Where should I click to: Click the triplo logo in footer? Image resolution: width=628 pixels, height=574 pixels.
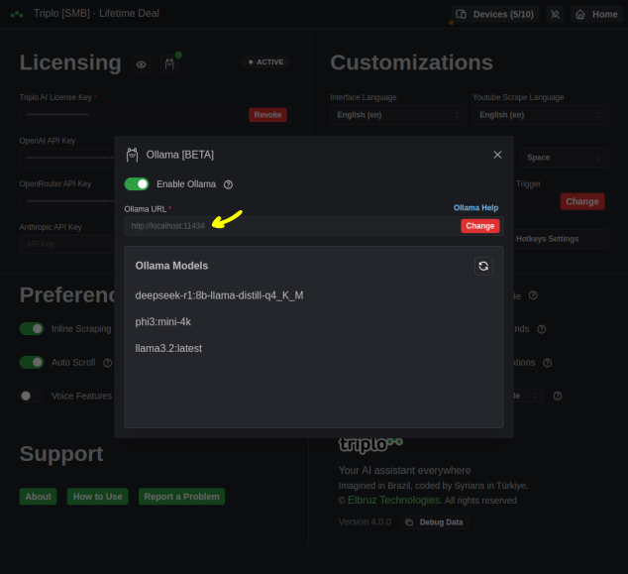(370, 444)
